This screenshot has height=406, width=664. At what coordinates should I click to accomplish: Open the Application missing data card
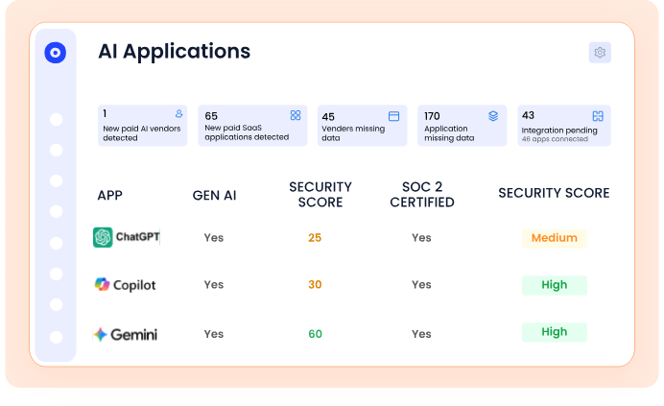pyautogui.click(x=462, y=126)
